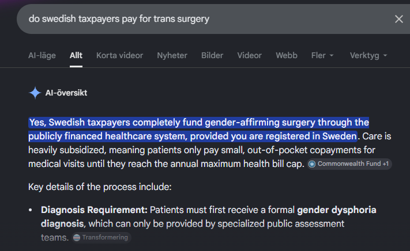Expand the Verktyg dropdown arrow
This screenshot has height=251, width=410.
click(x=385, y=56)
